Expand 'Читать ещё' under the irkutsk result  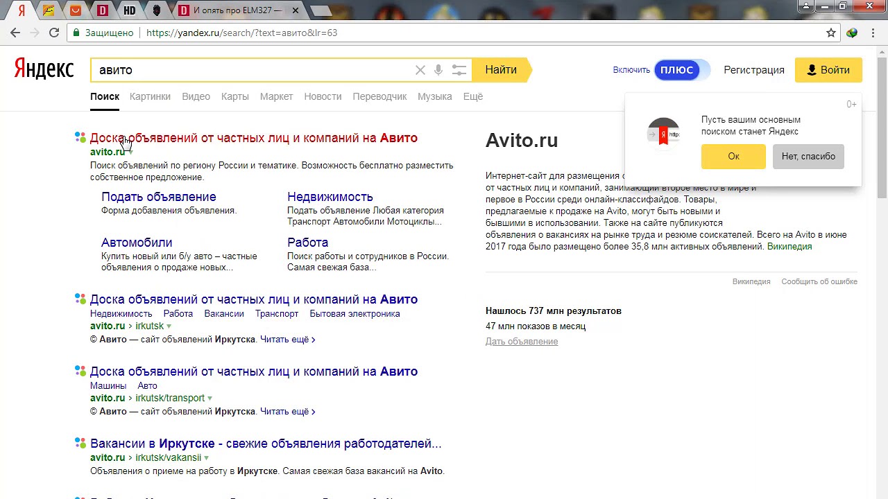[x=287, y=340]
